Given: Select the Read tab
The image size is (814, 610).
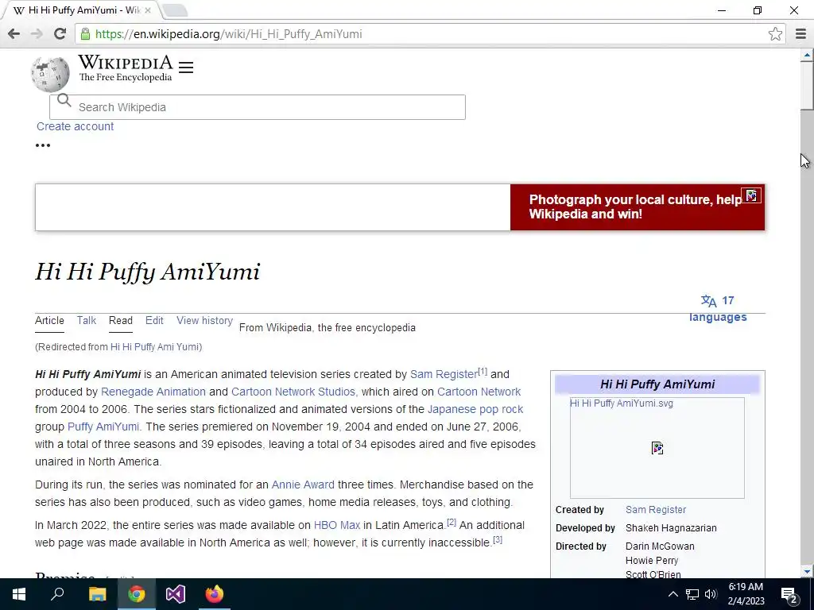Looking at the screenshot, I should (121, 321).
